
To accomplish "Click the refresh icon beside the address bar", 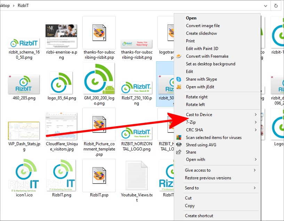I will pos(276,6).
